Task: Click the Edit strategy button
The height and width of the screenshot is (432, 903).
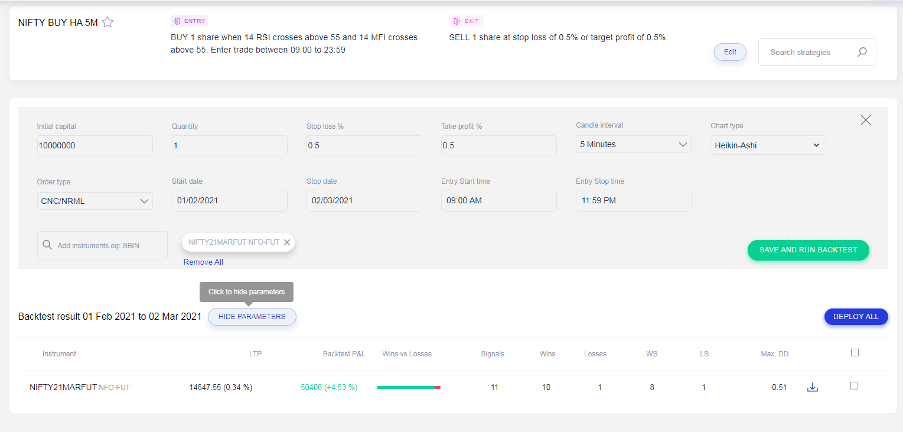Action: [730, 52]
